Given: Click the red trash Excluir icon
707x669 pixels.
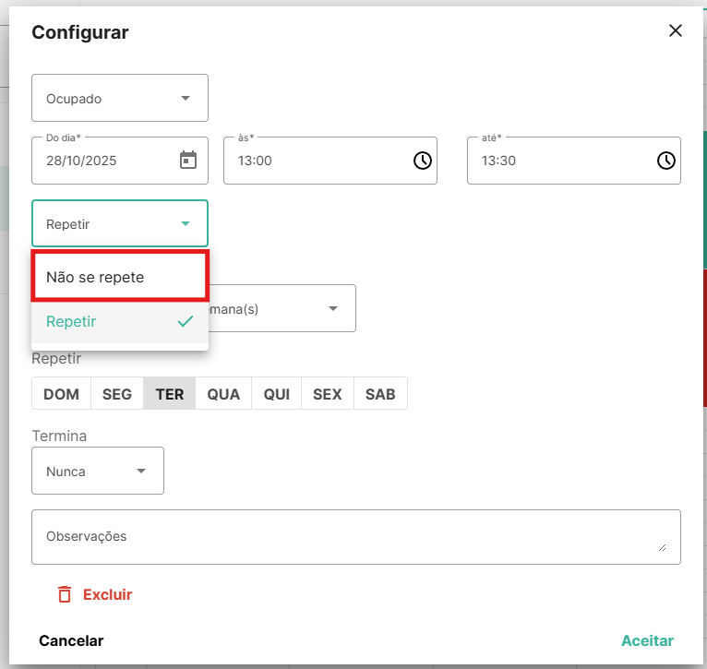Looking at the screenshot, I should click(65, 594).
